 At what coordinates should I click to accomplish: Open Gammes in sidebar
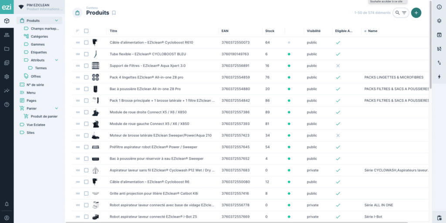pos(37,44)
